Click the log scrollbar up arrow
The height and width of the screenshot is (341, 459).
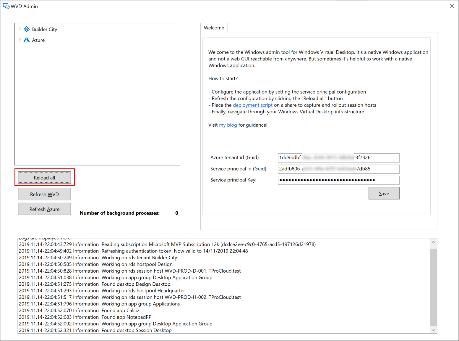pos(433,242)
